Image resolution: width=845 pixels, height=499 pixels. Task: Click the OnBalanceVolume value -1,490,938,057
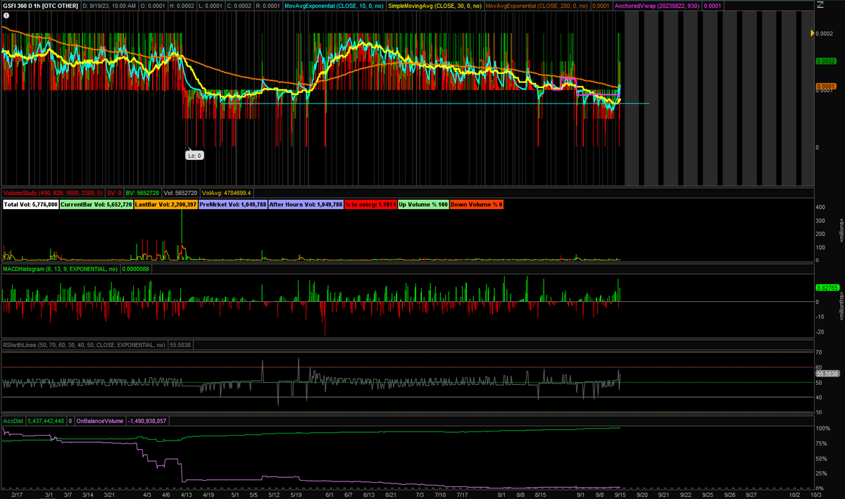tap(147, 421)
